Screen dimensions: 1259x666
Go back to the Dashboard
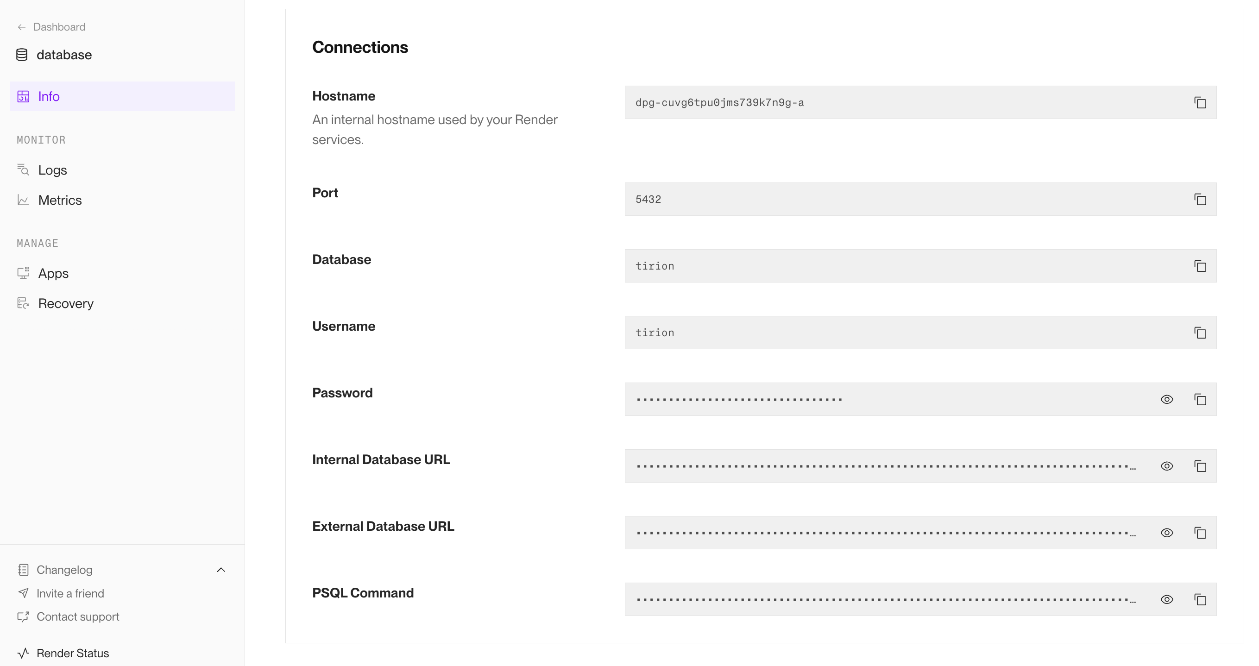pos(59,27)
